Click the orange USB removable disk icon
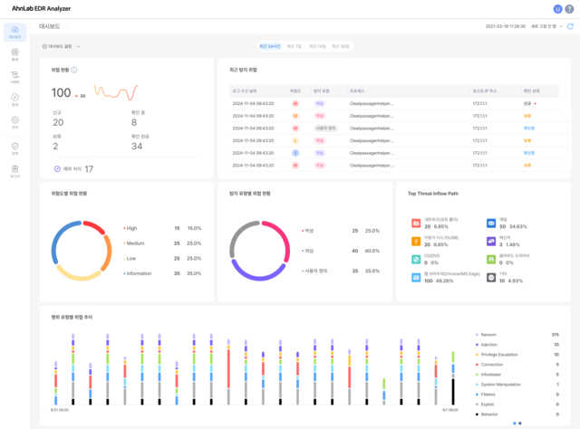The image size is (580, 429). point(416,242)
